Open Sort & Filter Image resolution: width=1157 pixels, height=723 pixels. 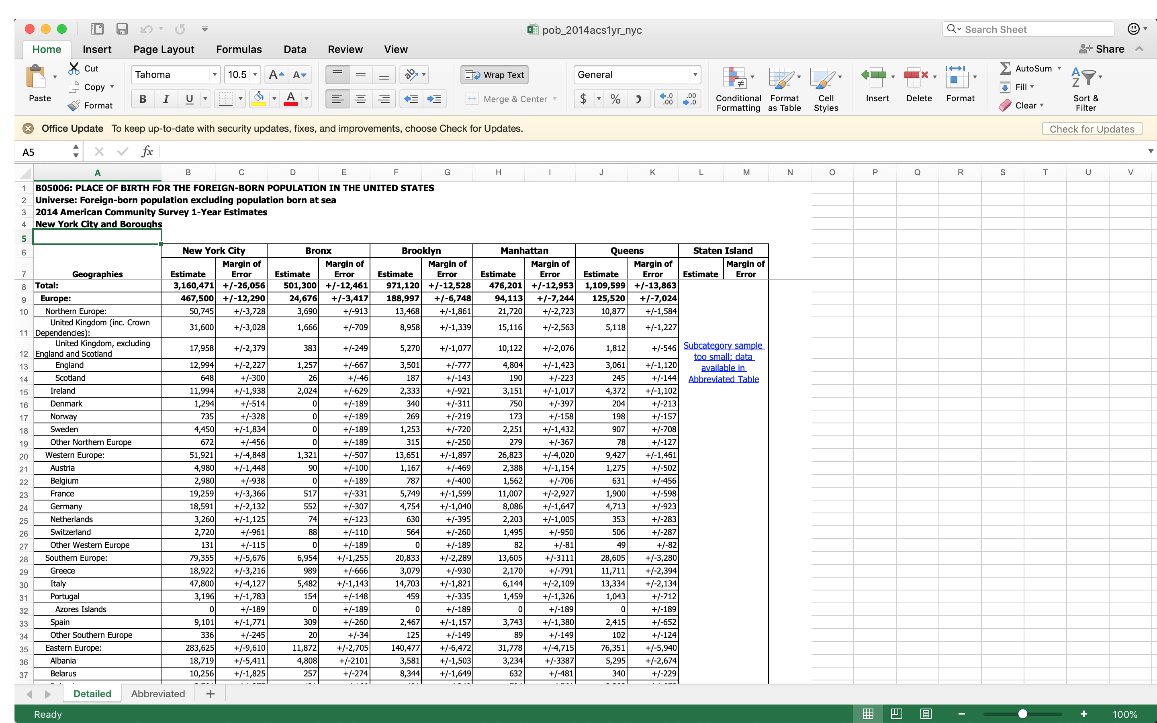[1085, 88]
